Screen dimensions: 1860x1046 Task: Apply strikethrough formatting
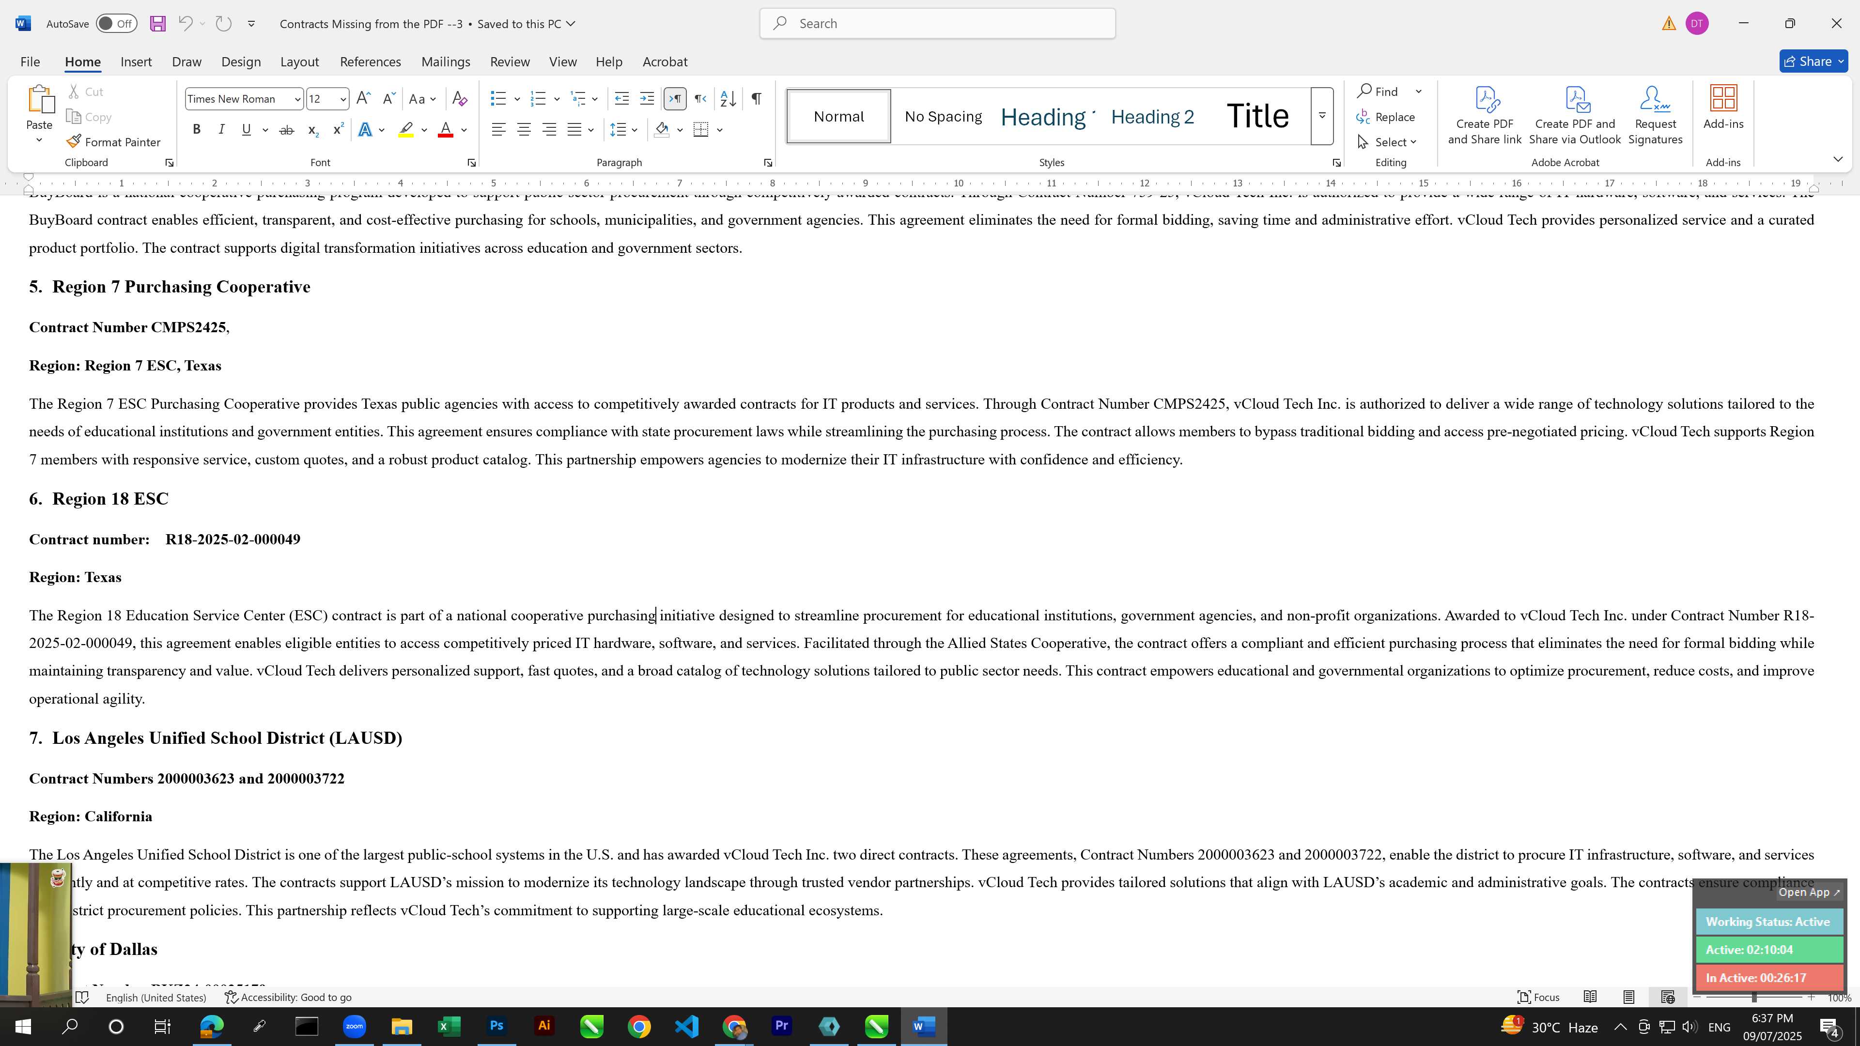287,130
